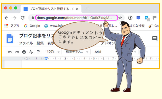
Task: Reload the page with the refresh icon
Action: click(x=22, y=18)
